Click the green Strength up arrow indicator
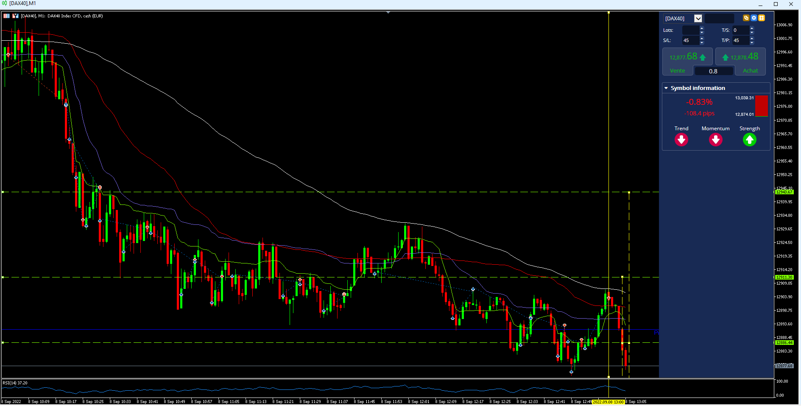 pos(750,140)
